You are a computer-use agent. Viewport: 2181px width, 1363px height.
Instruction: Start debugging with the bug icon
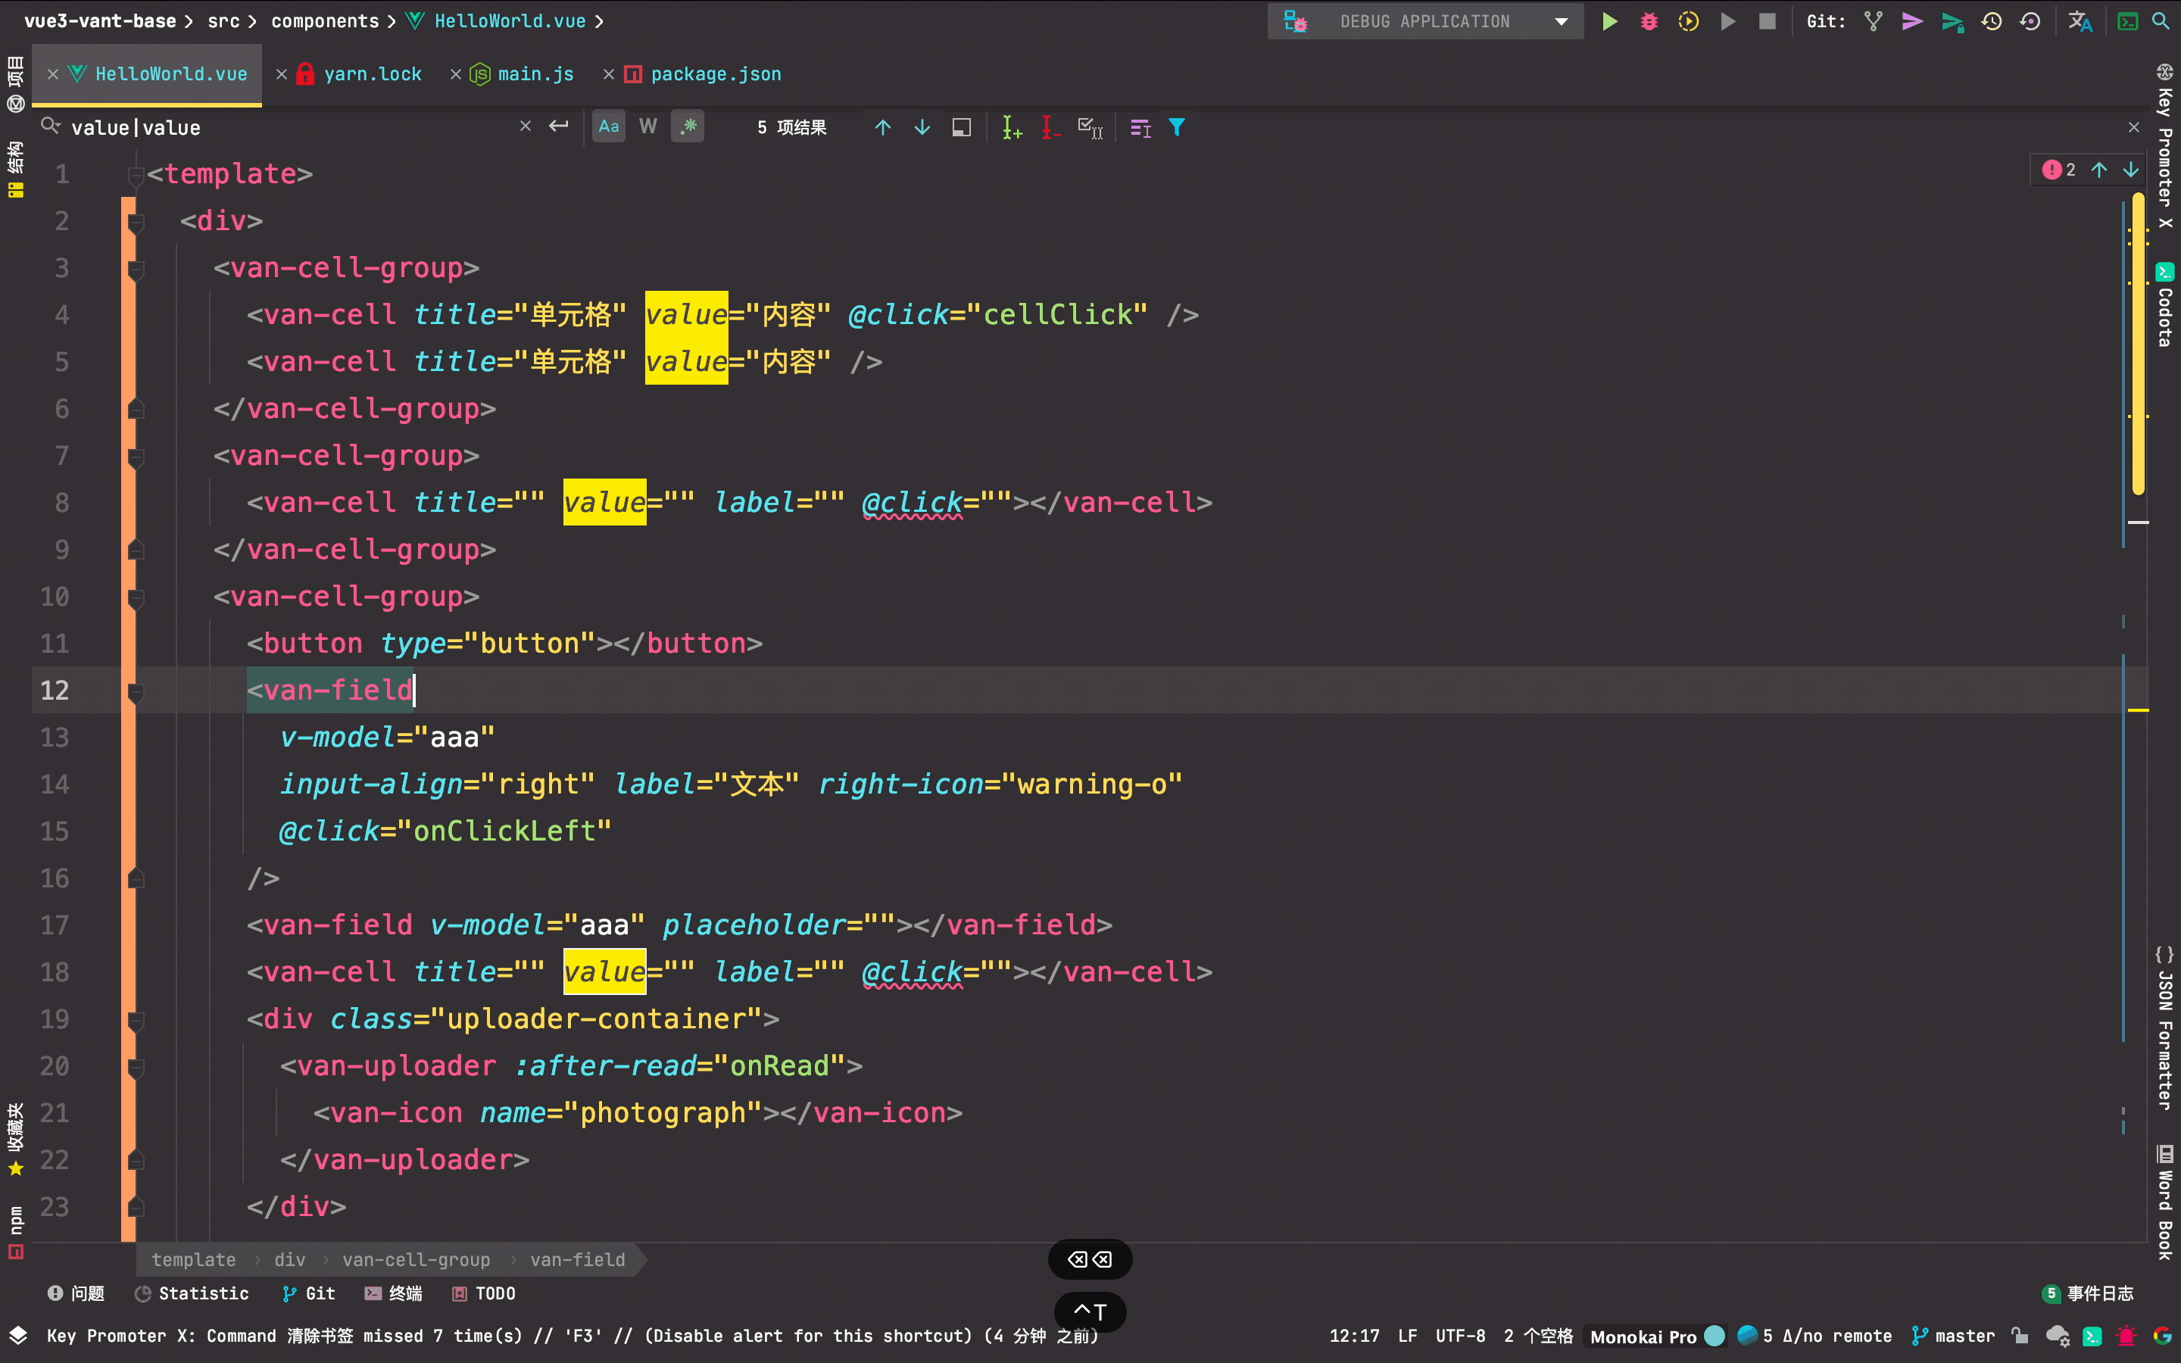point(1649,22)
